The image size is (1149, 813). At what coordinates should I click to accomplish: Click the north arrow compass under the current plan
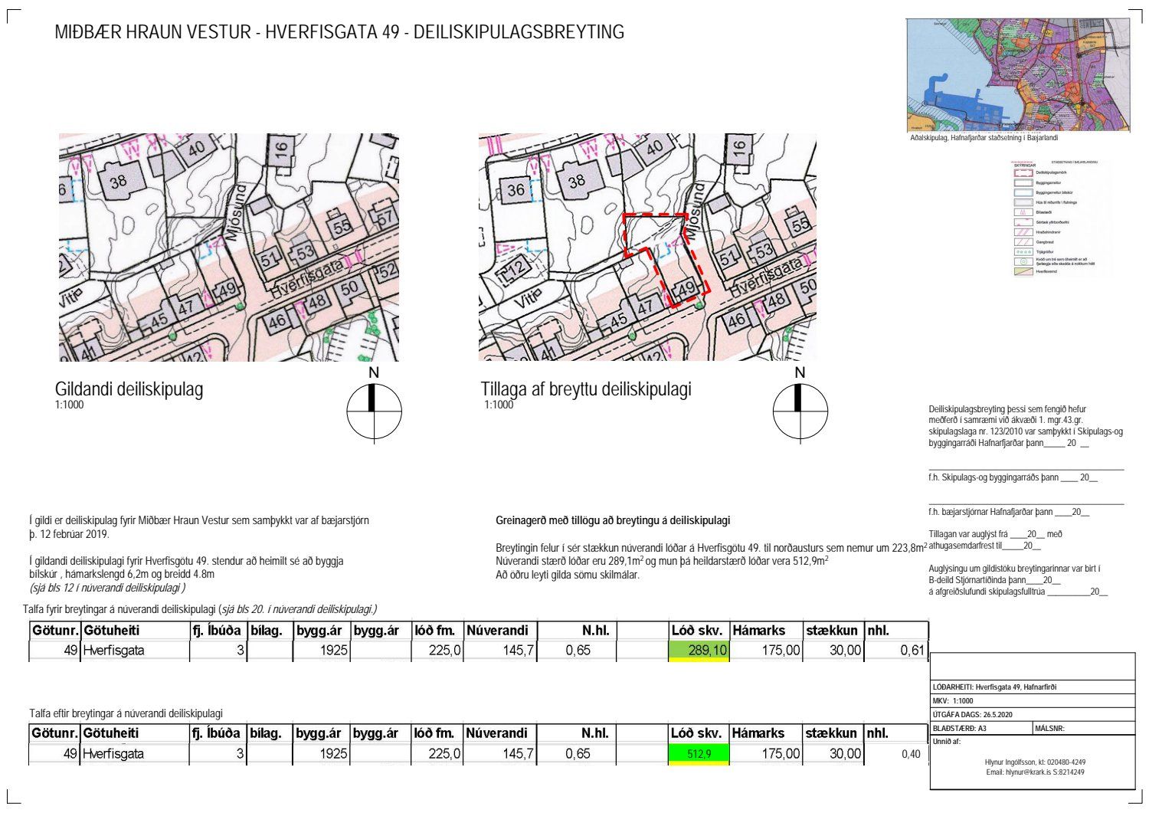point(374,411)
